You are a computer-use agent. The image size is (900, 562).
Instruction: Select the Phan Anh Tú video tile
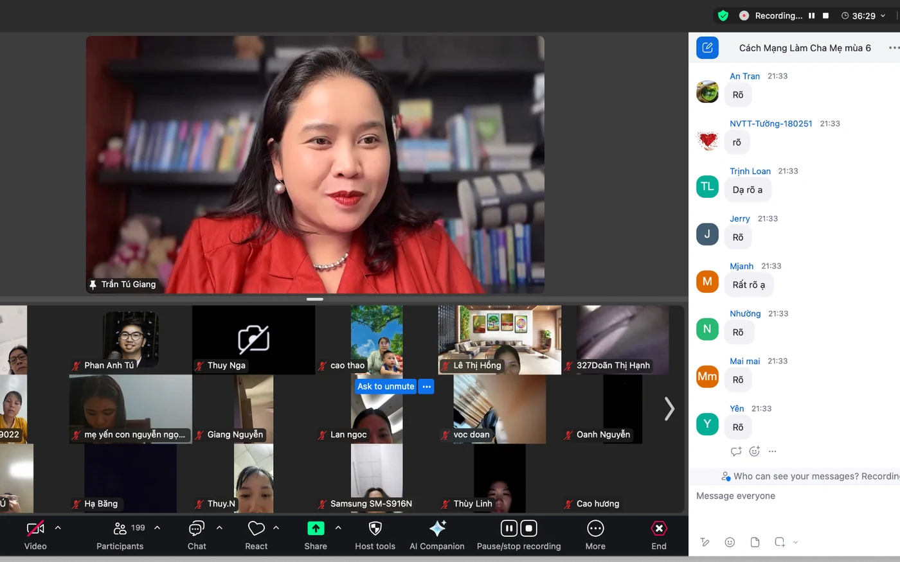pos(130,339)
